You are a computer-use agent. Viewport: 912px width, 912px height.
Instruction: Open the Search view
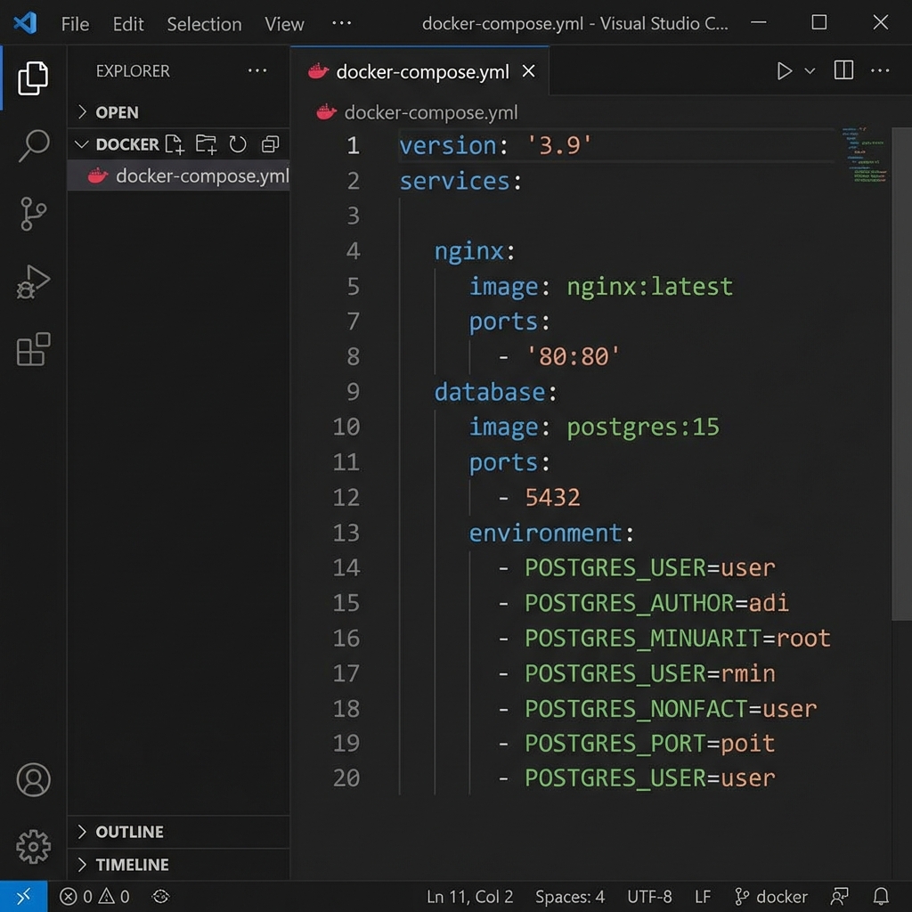(33, 145)
